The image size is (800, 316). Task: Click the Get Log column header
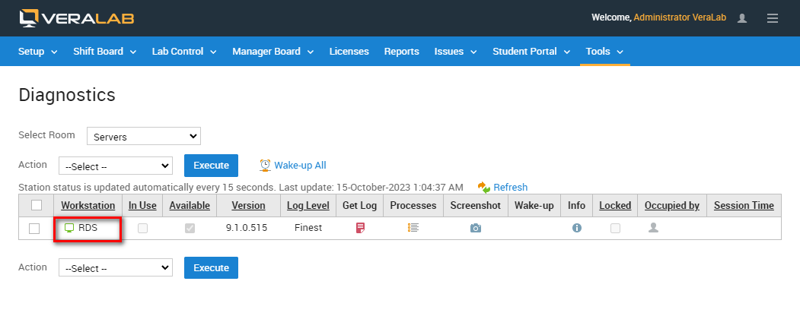360,206
